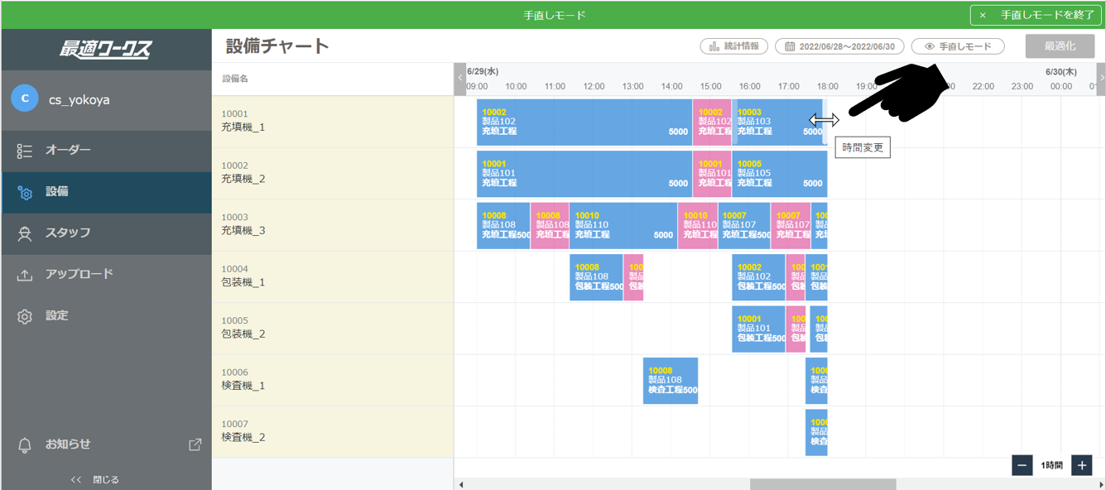Click the 設備名 column header

point(235,79)
